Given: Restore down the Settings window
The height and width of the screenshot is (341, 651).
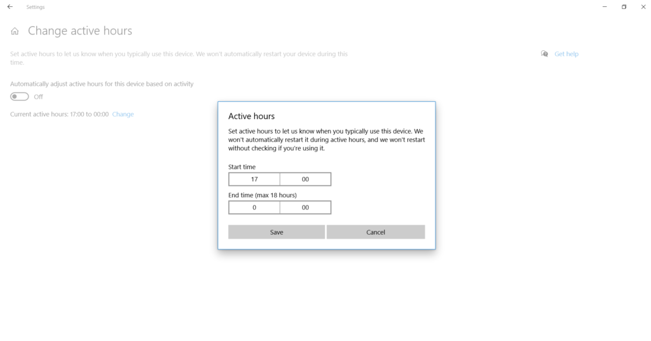Looking at the screenshot, I should [624, 6].
